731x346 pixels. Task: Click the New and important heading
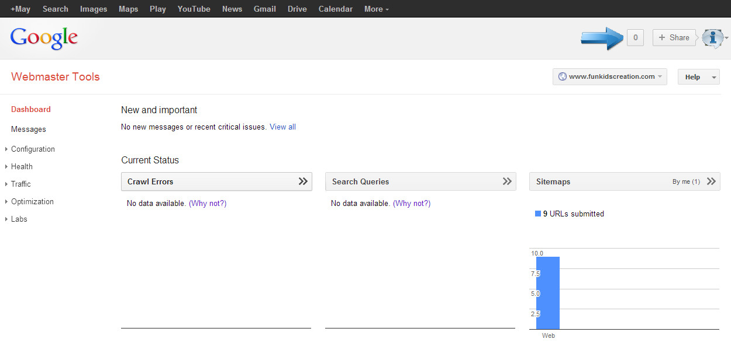[x=159, y=110]
